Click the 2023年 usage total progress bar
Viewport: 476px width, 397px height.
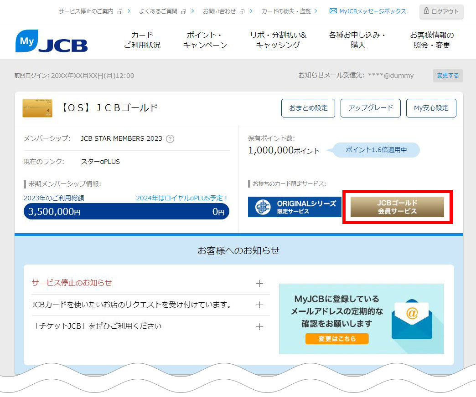126,211
